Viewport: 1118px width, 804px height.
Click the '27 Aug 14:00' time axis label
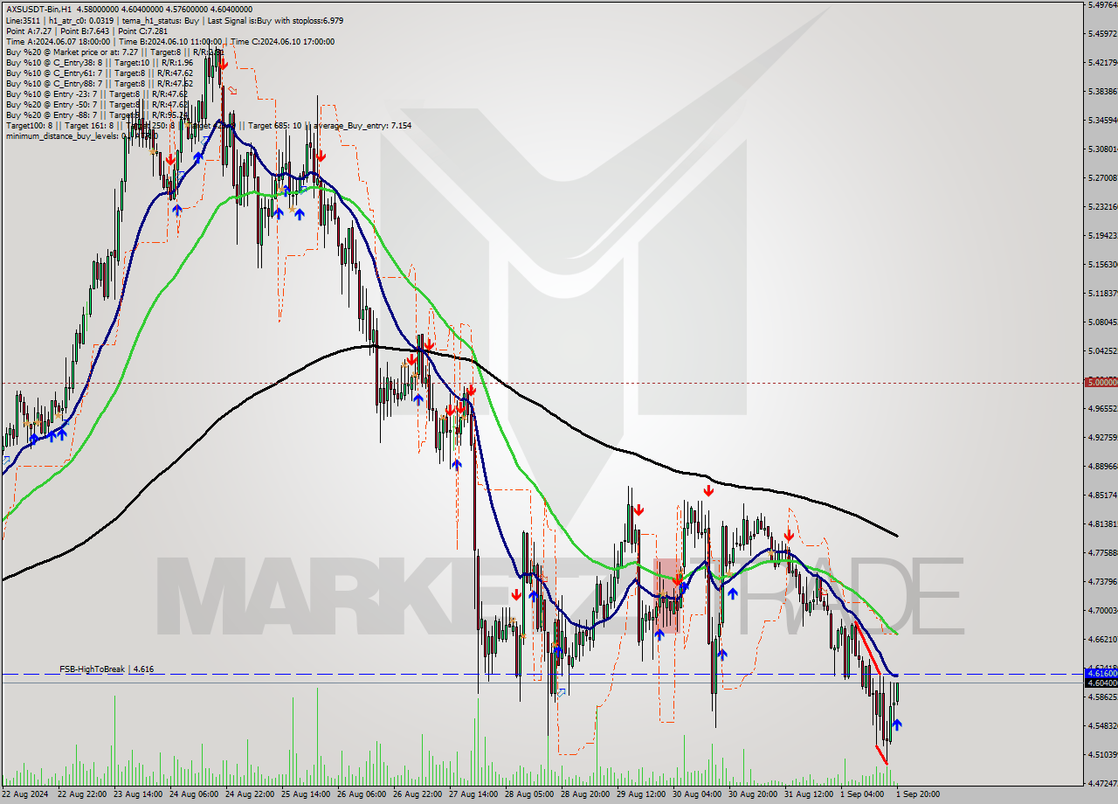[x=473, y=794]
